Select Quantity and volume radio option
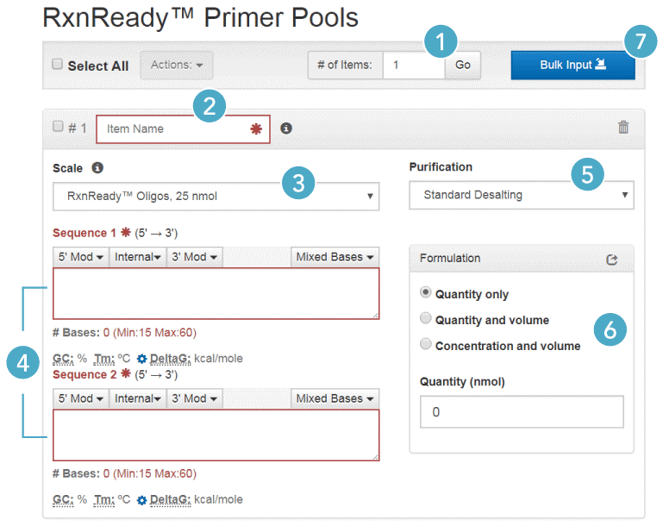This screenshot has width=663, height=526. point(425,318)
